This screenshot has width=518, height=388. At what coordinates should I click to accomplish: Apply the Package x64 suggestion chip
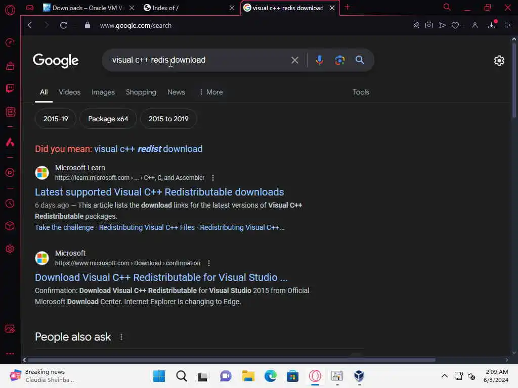tap(108, 119)
